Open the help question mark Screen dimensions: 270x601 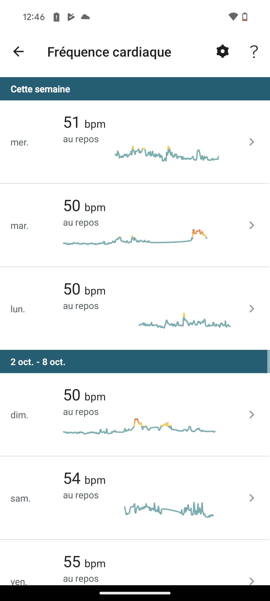254,52
